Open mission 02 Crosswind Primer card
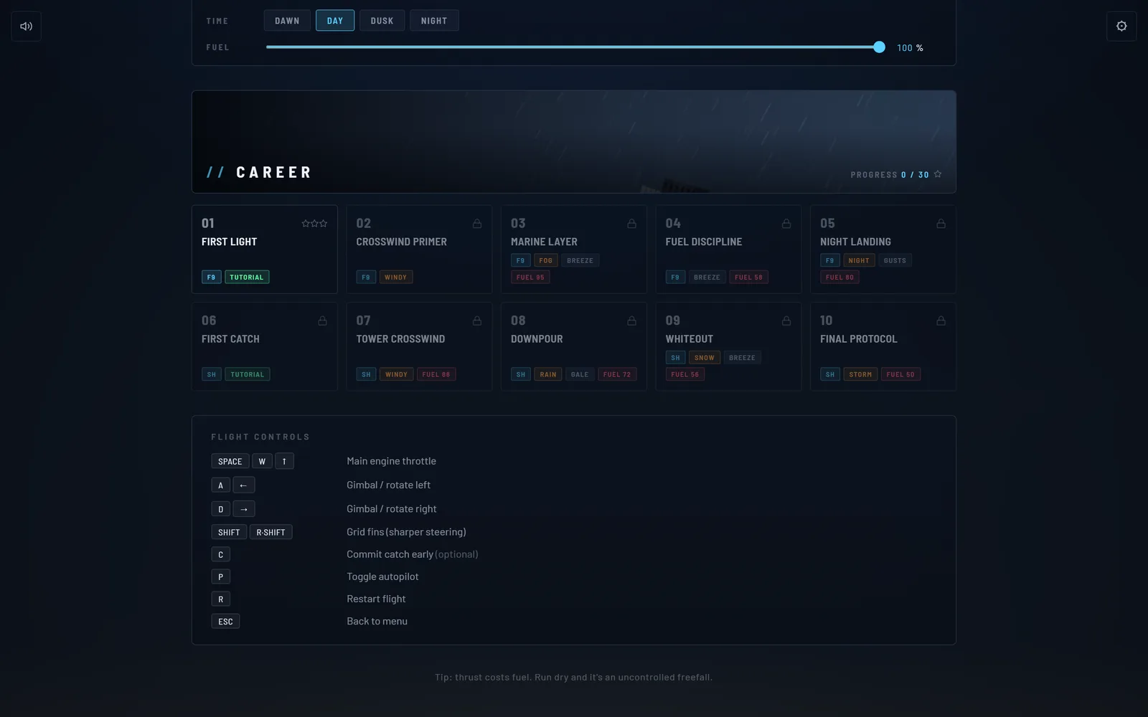This screenshot has width=1148, height=717. click(x=419, y=250)
